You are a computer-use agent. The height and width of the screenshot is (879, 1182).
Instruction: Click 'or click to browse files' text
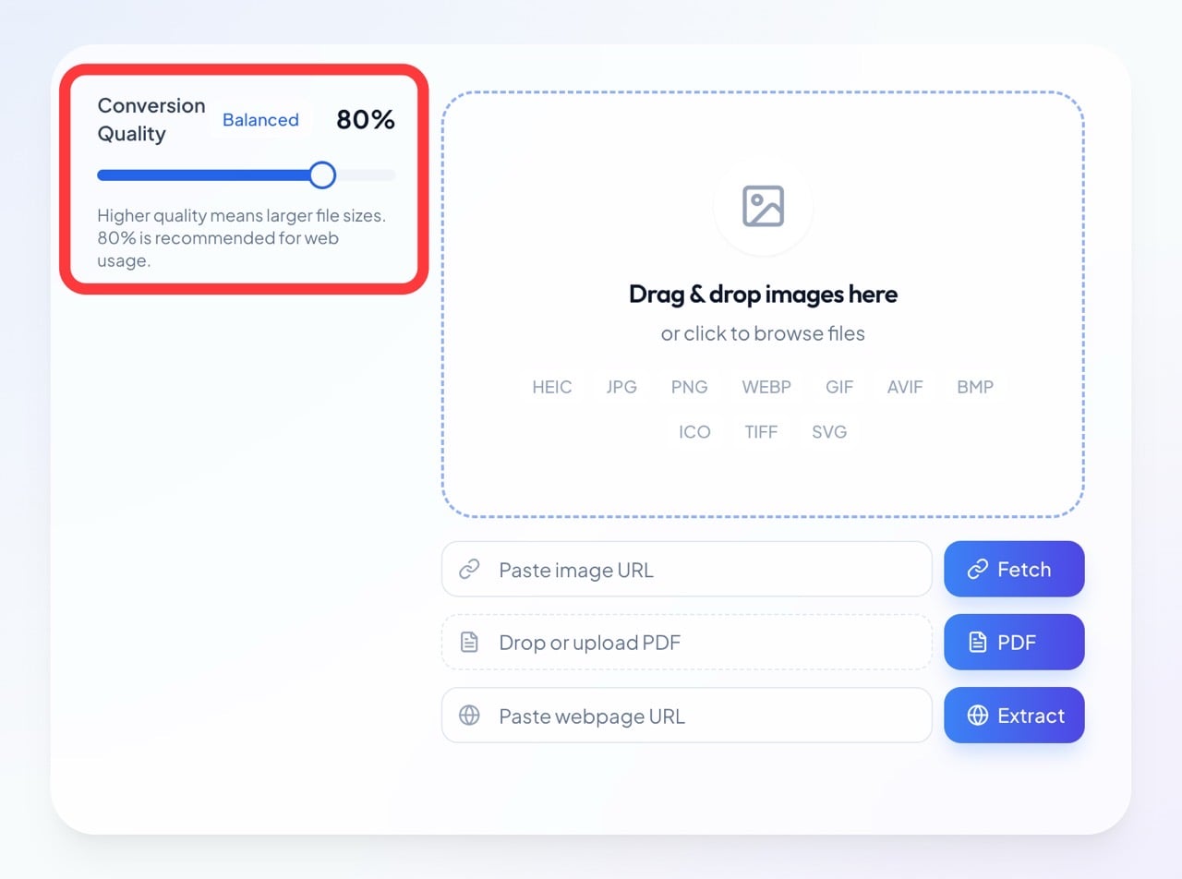pos(763,333)
